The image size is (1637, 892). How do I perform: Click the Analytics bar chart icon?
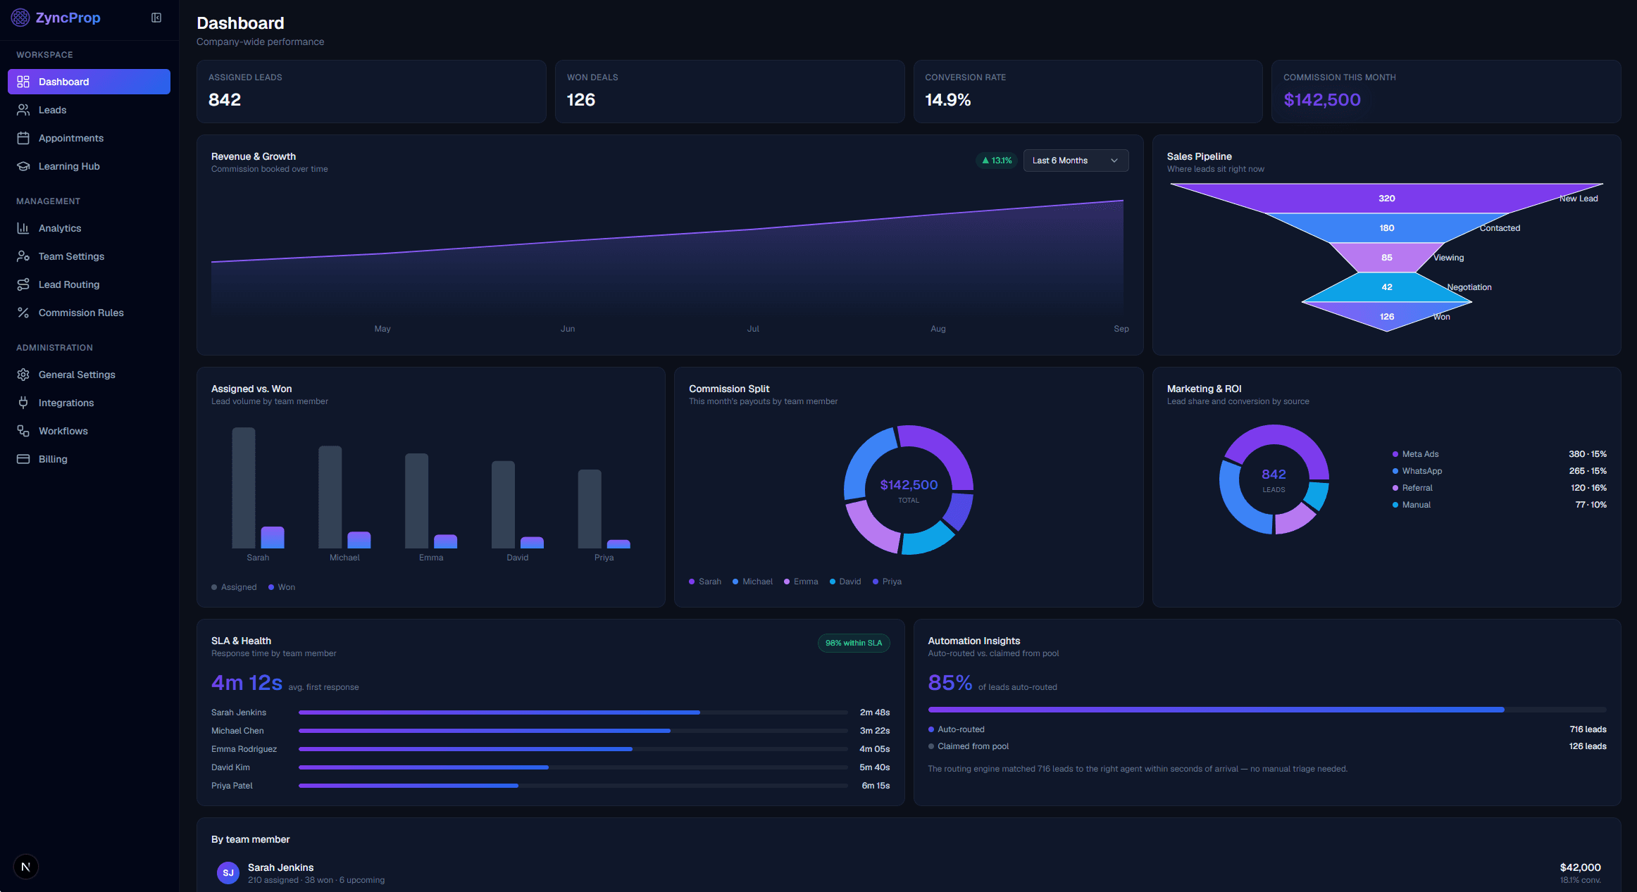[23, 228]
